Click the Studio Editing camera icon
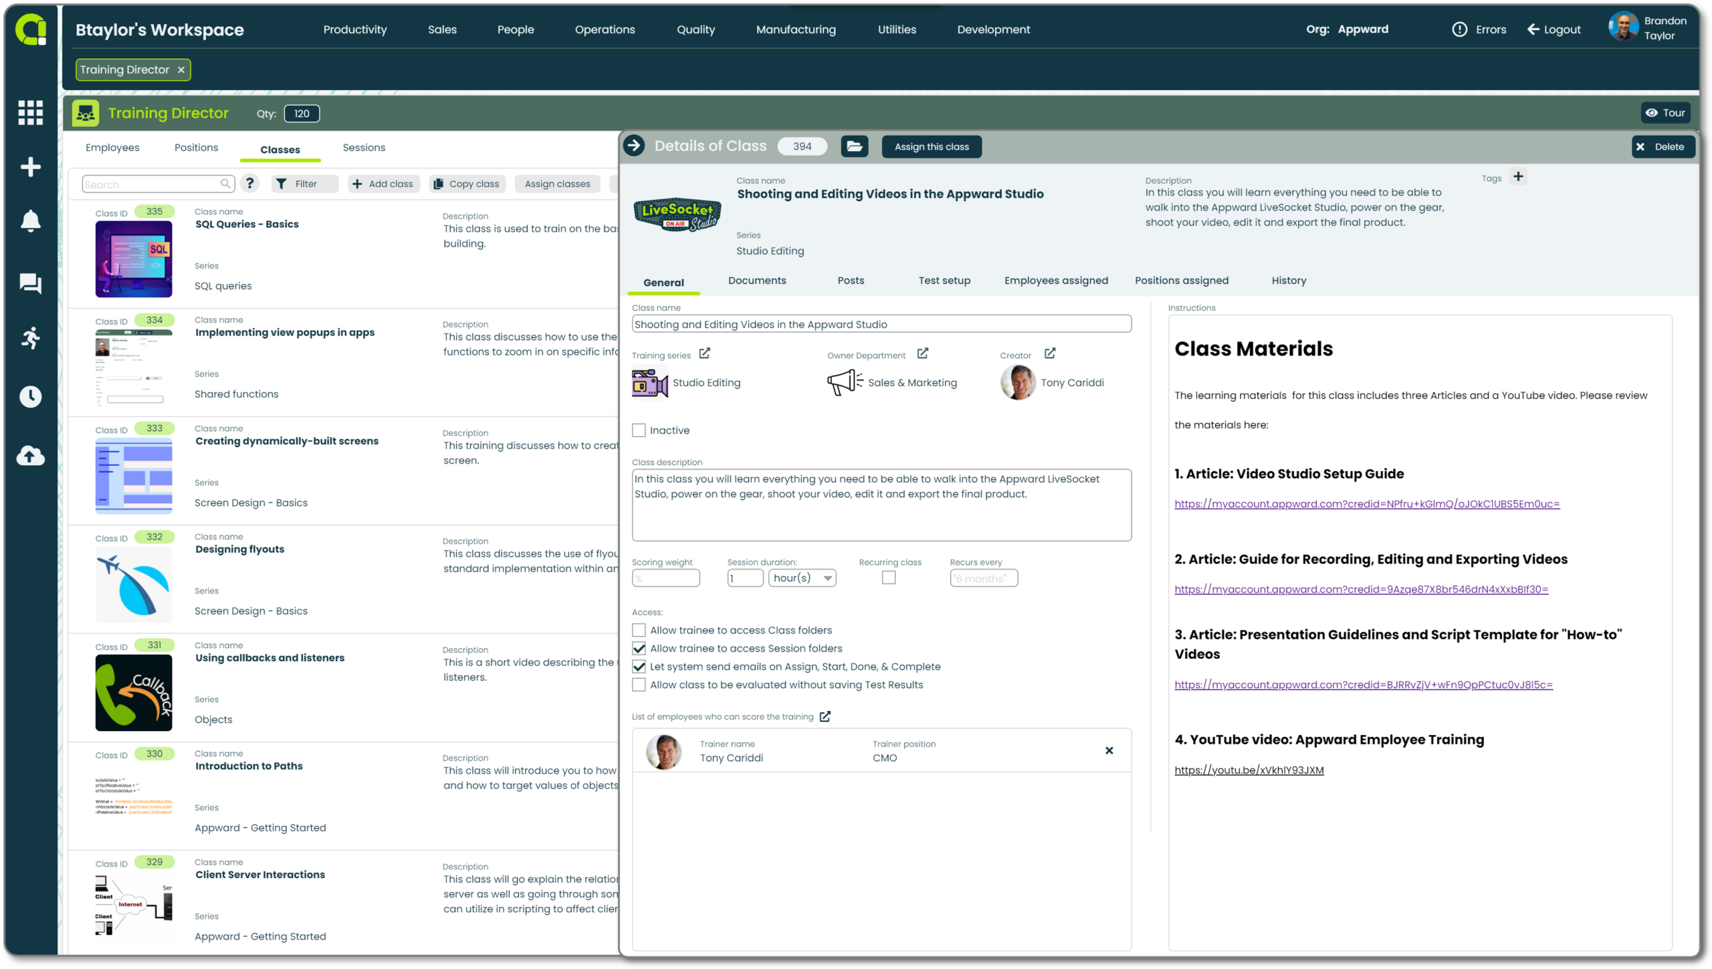 (x=649, y=383)
